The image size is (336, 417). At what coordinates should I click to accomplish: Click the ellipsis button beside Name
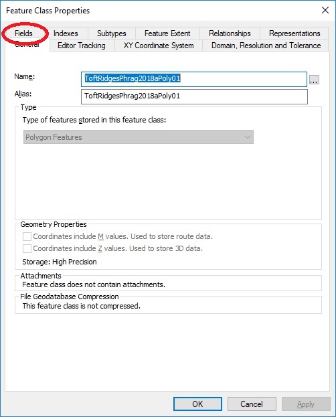[x=314, y=80]
